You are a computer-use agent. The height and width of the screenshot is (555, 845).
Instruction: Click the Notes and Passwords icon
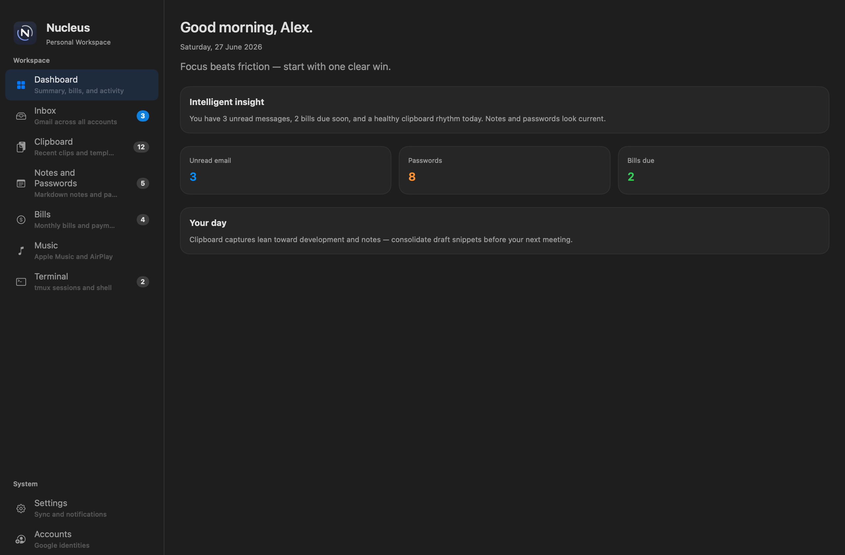pos(21,183)
